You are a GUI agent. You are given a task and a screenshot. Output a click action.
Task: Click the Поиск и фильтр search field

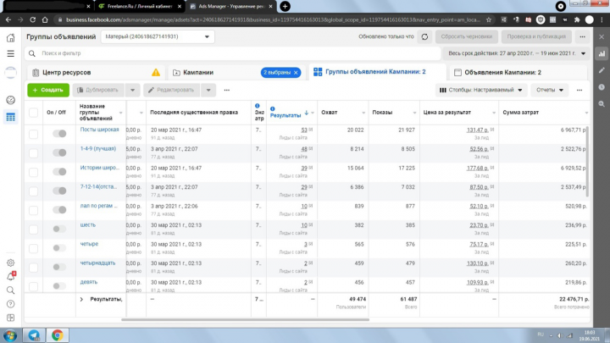pyautogui.click(x=233, y=53)
